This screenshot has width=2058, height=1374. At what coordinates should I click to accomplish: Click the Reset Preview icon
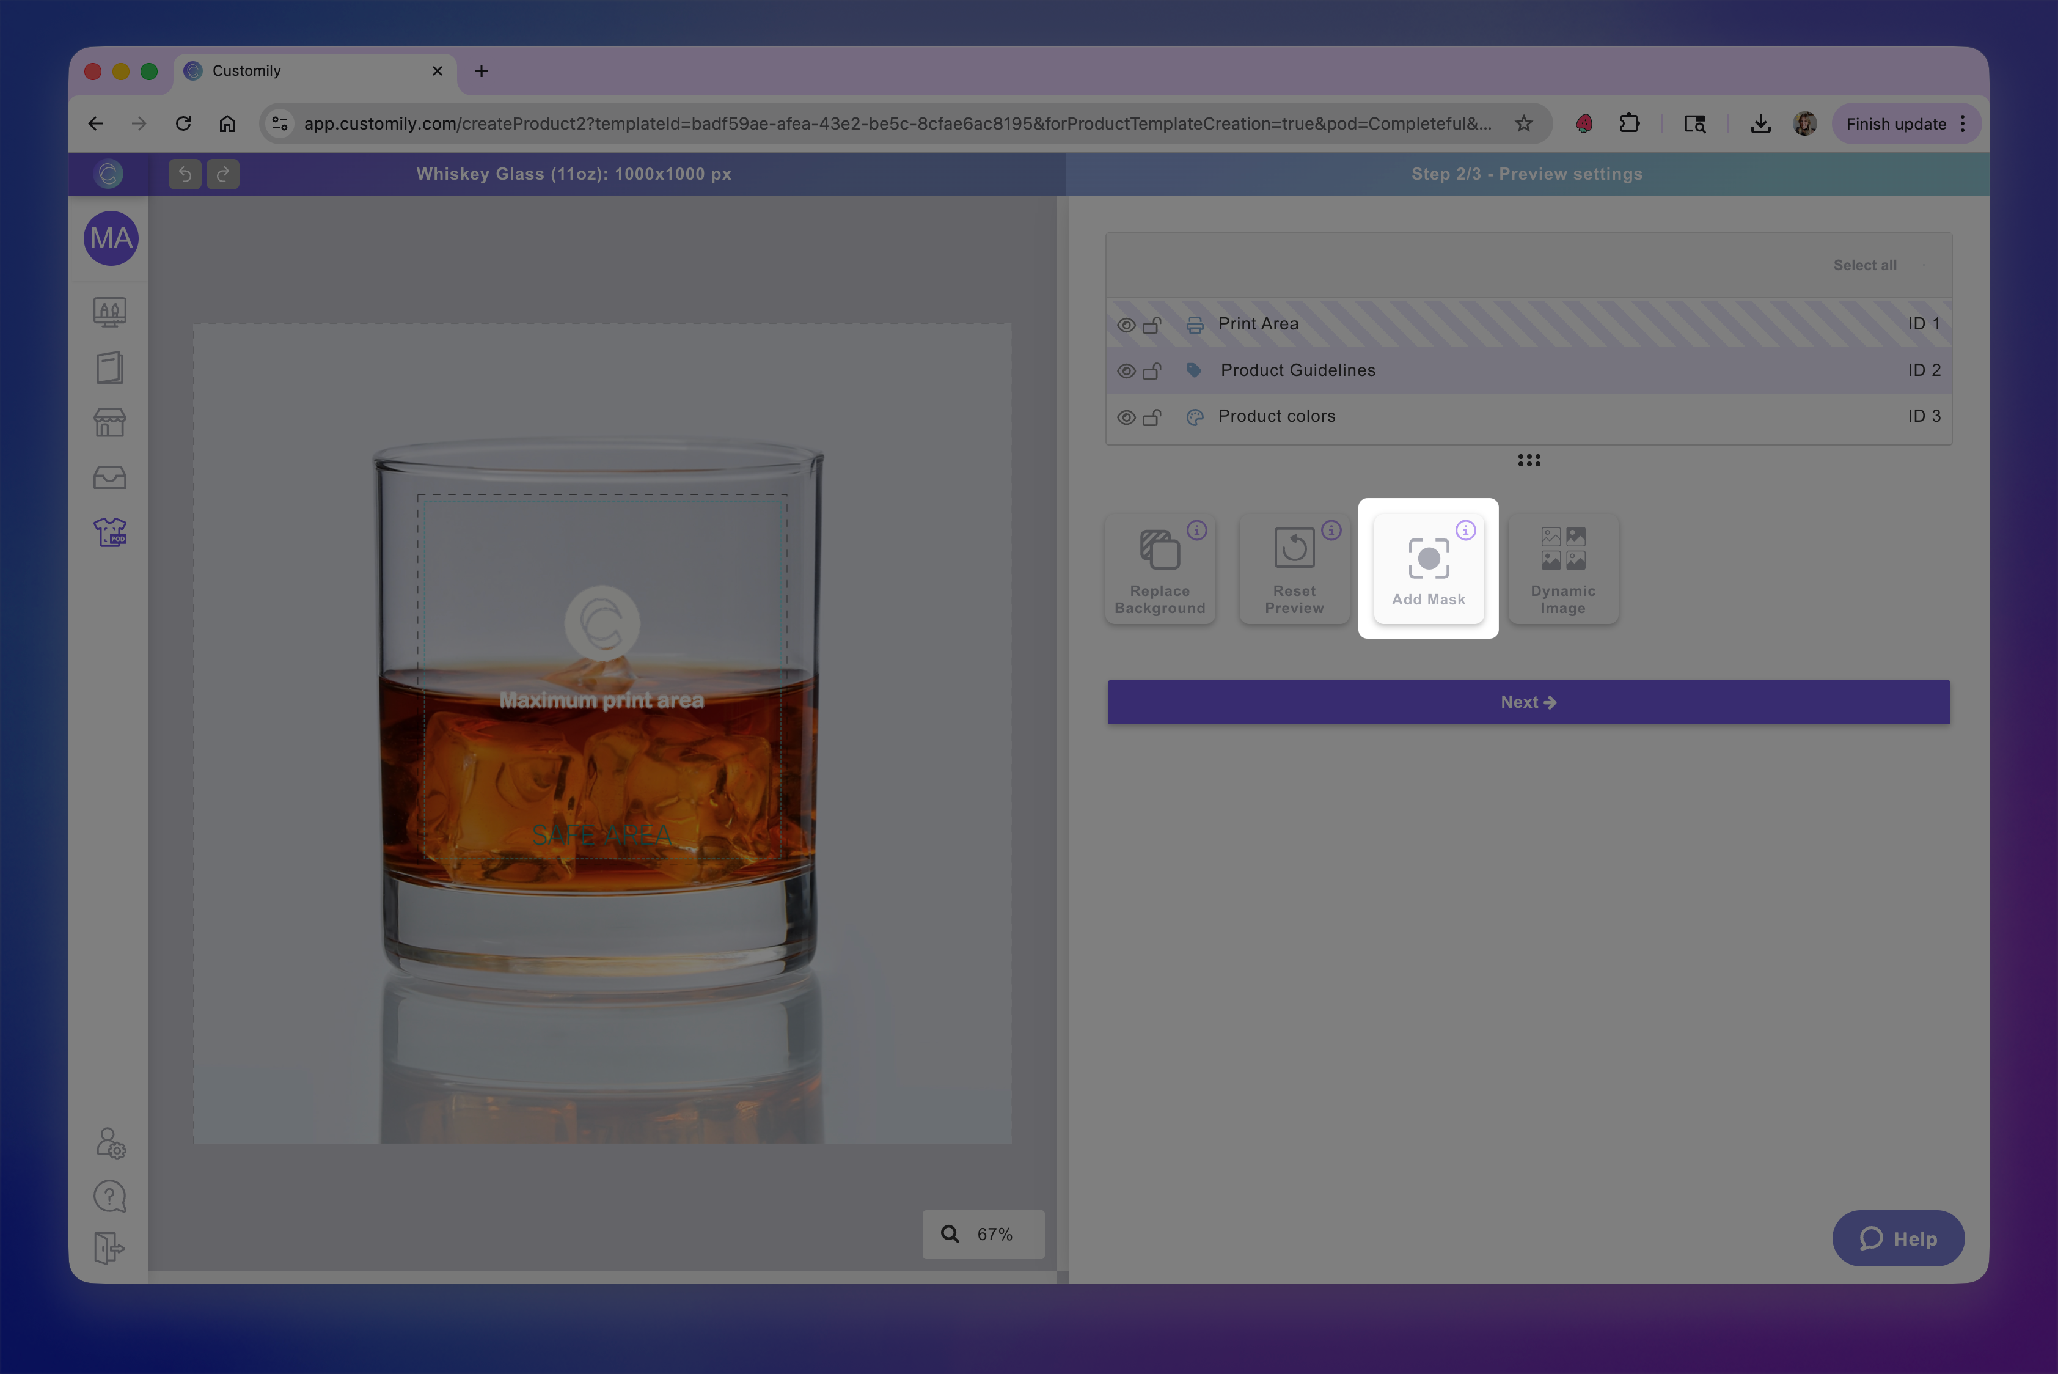click(x=1294, y=549)
